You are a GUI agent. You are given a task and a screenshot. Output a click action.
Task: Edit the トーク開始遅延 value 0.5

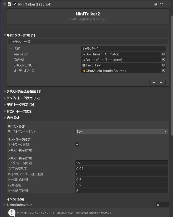(122, 180)
